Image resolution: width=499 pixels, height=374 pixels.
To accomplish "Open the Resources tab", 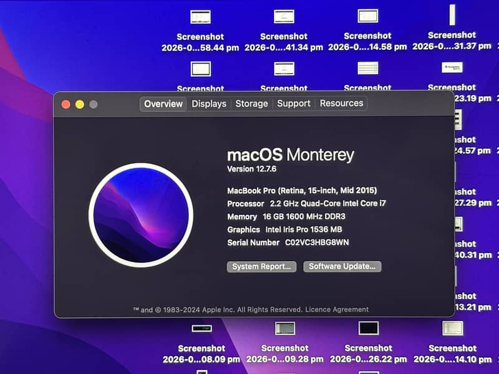I will [341, 103].
